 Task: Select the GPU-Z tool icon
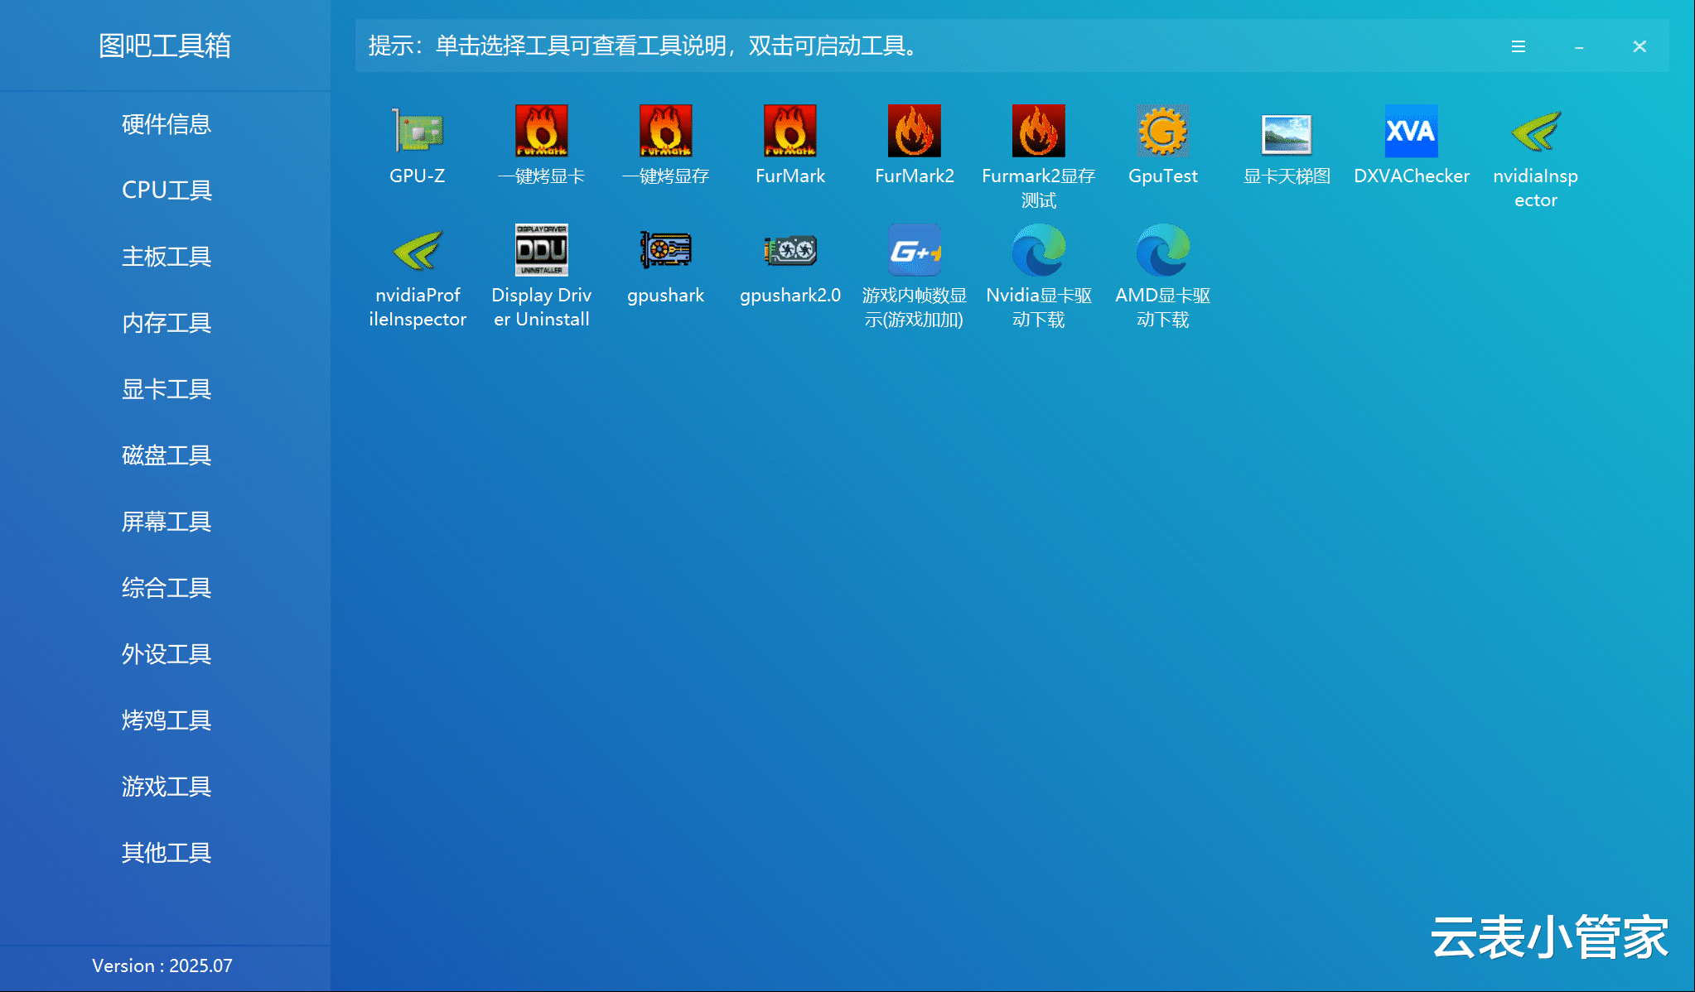418,131
